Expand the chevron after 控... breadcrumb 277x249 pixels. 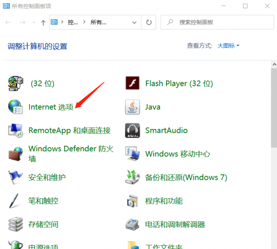pyautogui.click(x=84, y=22)
